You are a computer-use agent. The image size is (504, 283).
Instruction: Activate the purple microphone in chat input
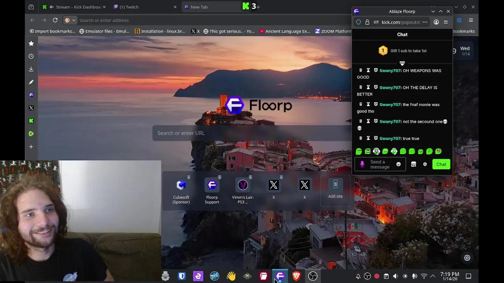(362, 164)
